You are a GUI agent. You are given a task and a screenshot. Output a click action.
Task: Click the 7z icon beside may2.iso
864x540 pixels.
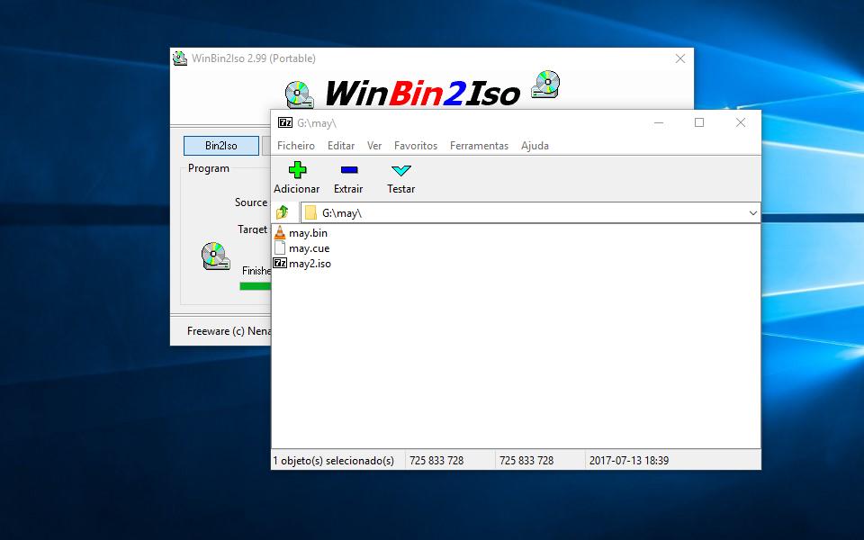click(x=280, y=264)
